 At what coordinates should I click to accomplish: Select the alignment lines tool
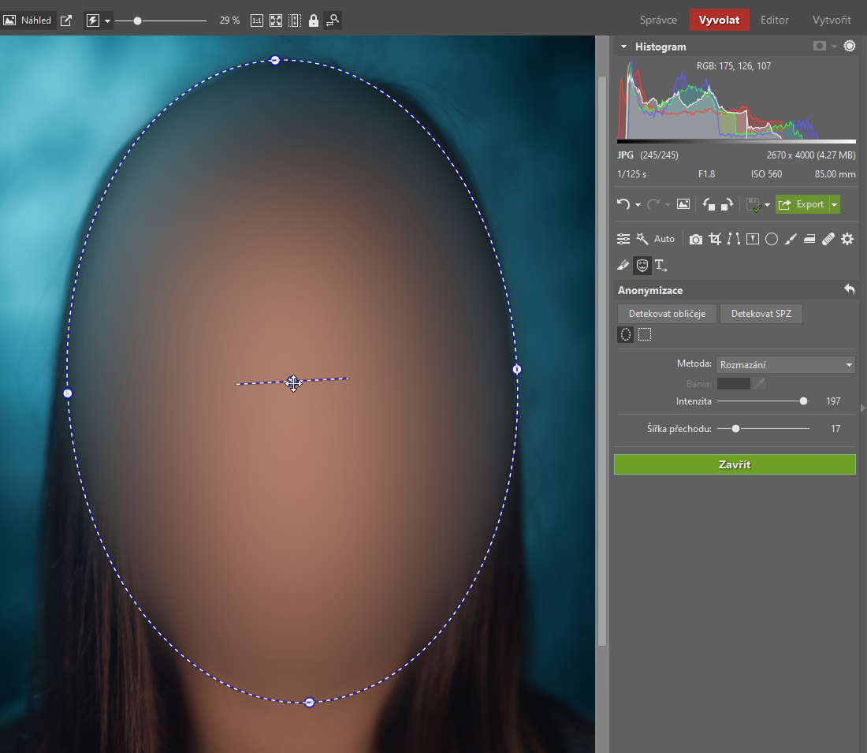(x=734, y=239)
